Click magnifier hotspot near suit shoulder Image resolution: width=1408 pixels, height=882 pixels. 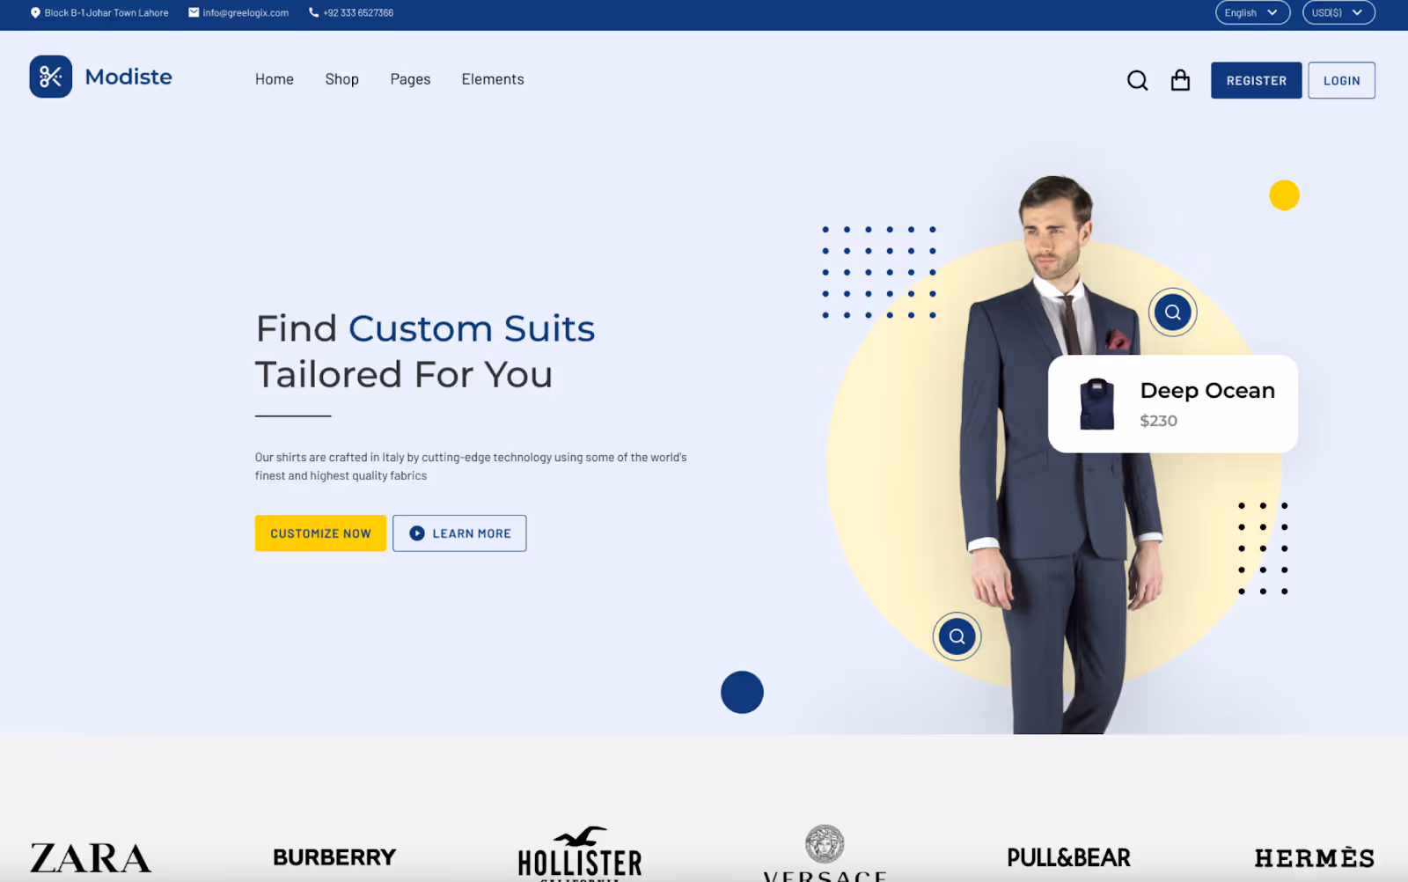(1172, 312)
